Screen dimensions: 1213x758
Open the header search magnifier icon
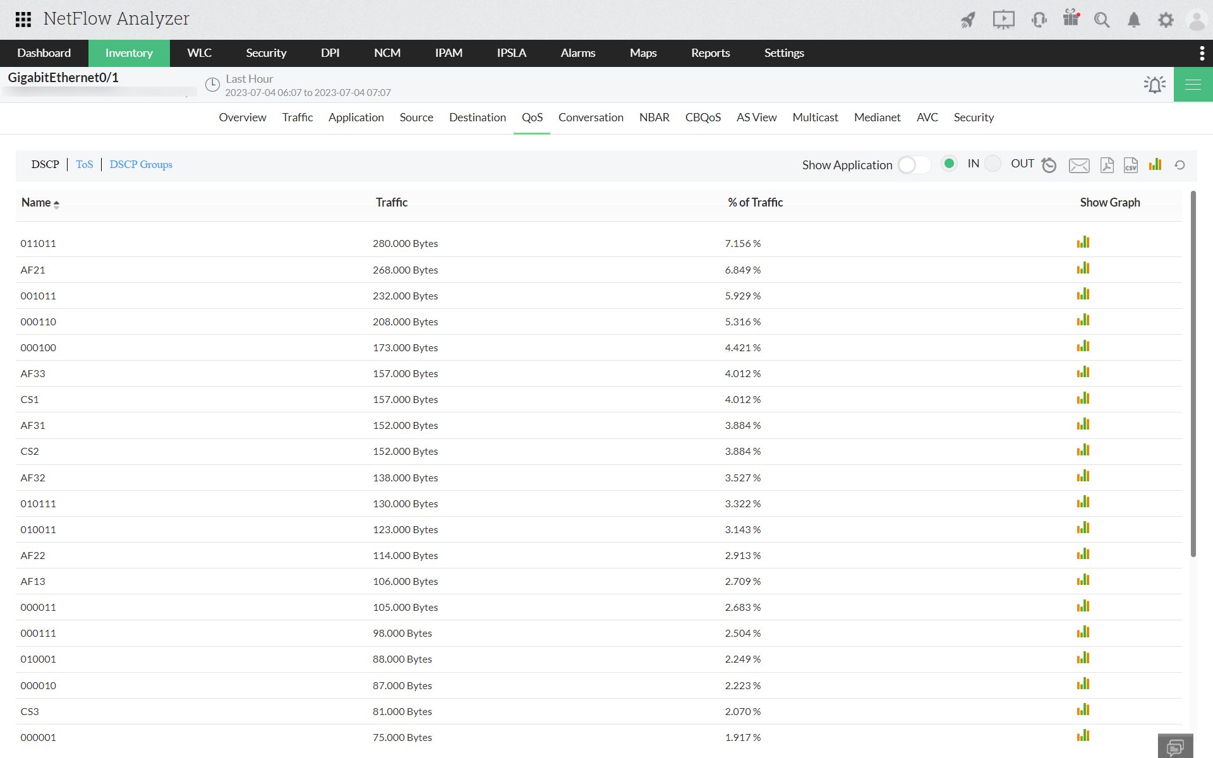click(1102, 20)
